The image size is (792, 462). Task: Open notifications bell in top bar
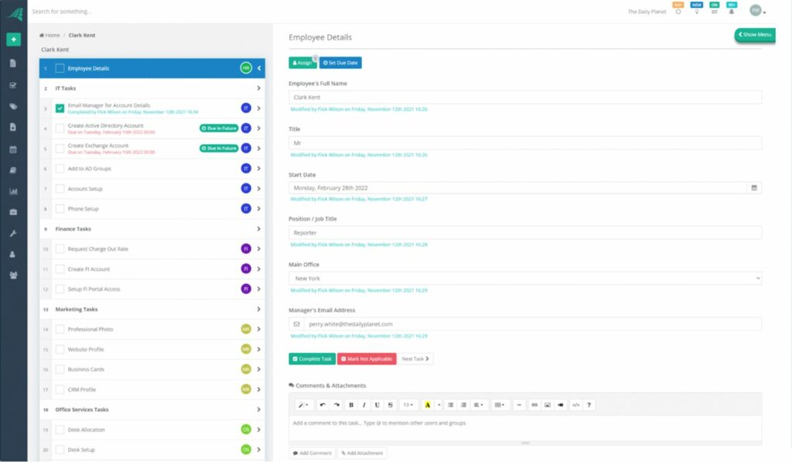731,12
